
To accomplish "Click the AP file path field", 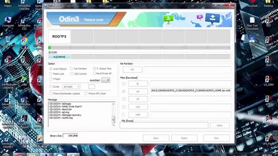I will pyautogui.click(x=191, y=91).
